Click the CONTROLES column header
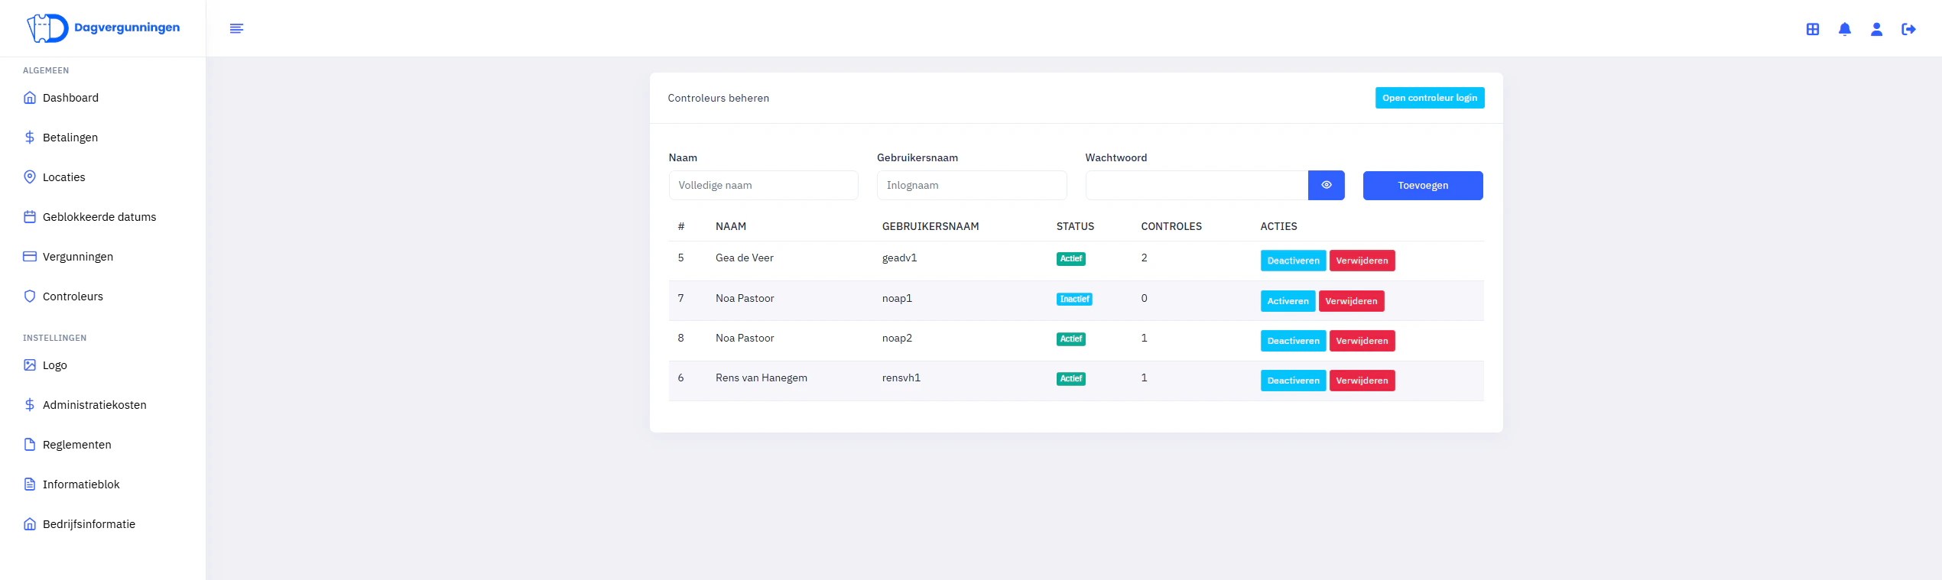The image size is (1942, 580). point(1171,227)
